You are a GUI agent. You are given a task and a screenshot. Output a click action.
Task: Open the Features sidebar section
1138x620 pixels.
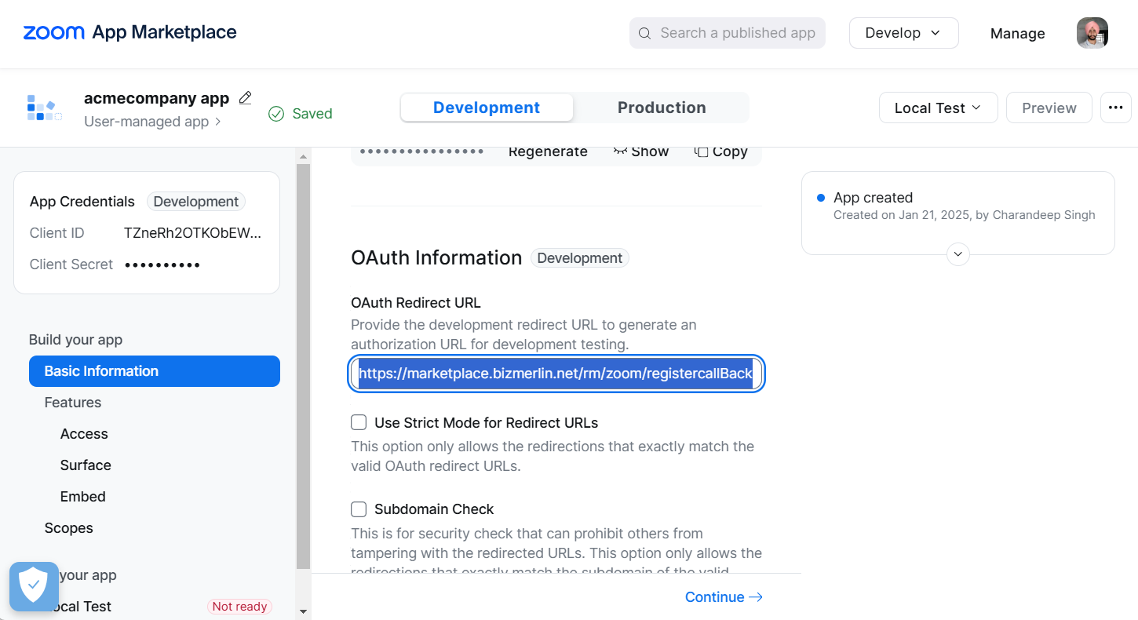(x=73, y=403)
